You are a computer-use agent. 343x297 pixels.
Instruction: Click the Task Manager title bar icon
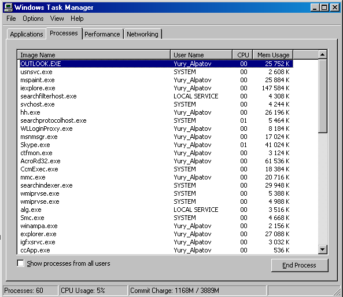[x=8, y=7]
